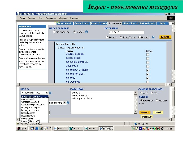Image resolution: width=191 pixels, height=143 pixels.
Task: Open alkaline fuel cells term link
Action: click(75, 54)
